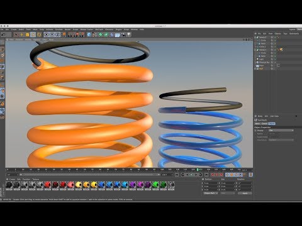Open attribute manager User Data menu
Screen dimensions: 302x226
[x=274, y=116]
